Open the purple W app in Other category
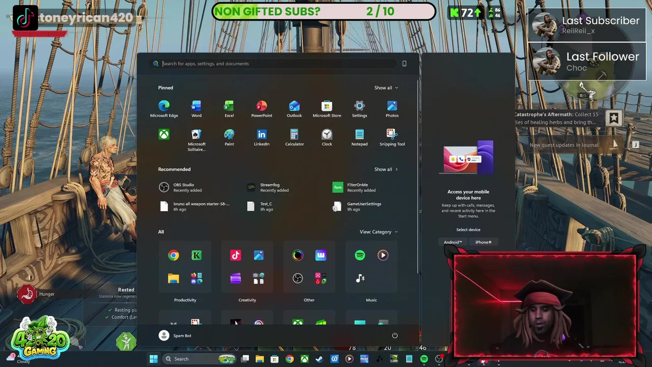 [x=320, y=255]
